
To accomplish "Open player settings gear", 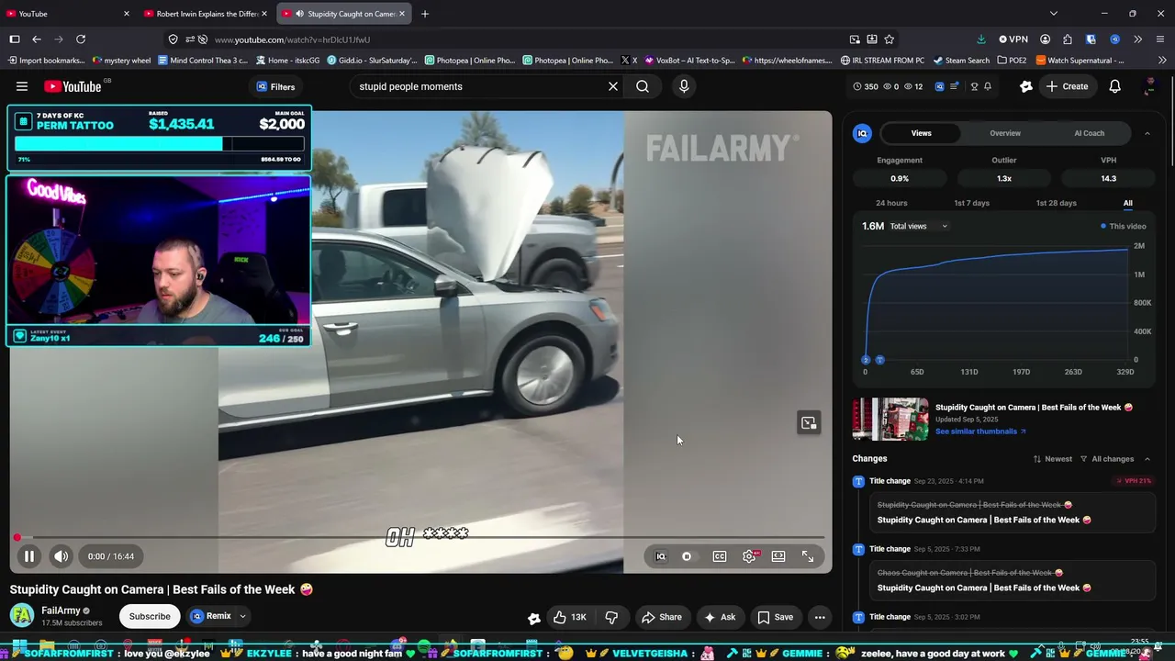I will (x=749, y=556).
